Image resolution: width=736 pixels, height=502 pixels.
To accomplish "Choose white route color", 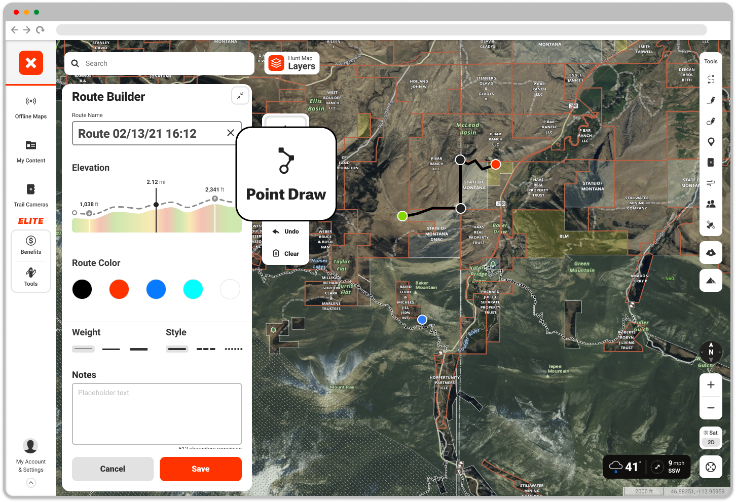I will pos(230,289).
